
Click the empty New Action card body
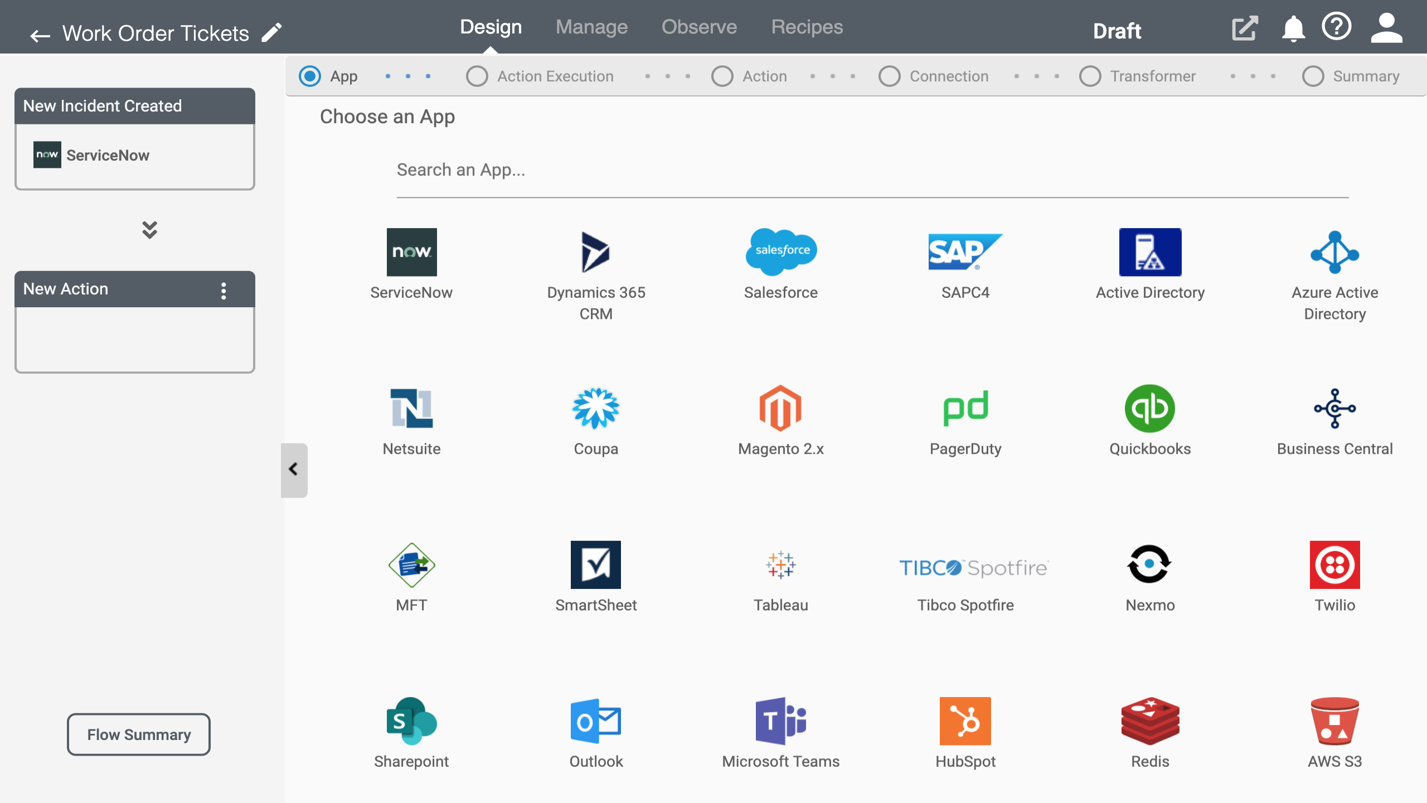point(135,339)
